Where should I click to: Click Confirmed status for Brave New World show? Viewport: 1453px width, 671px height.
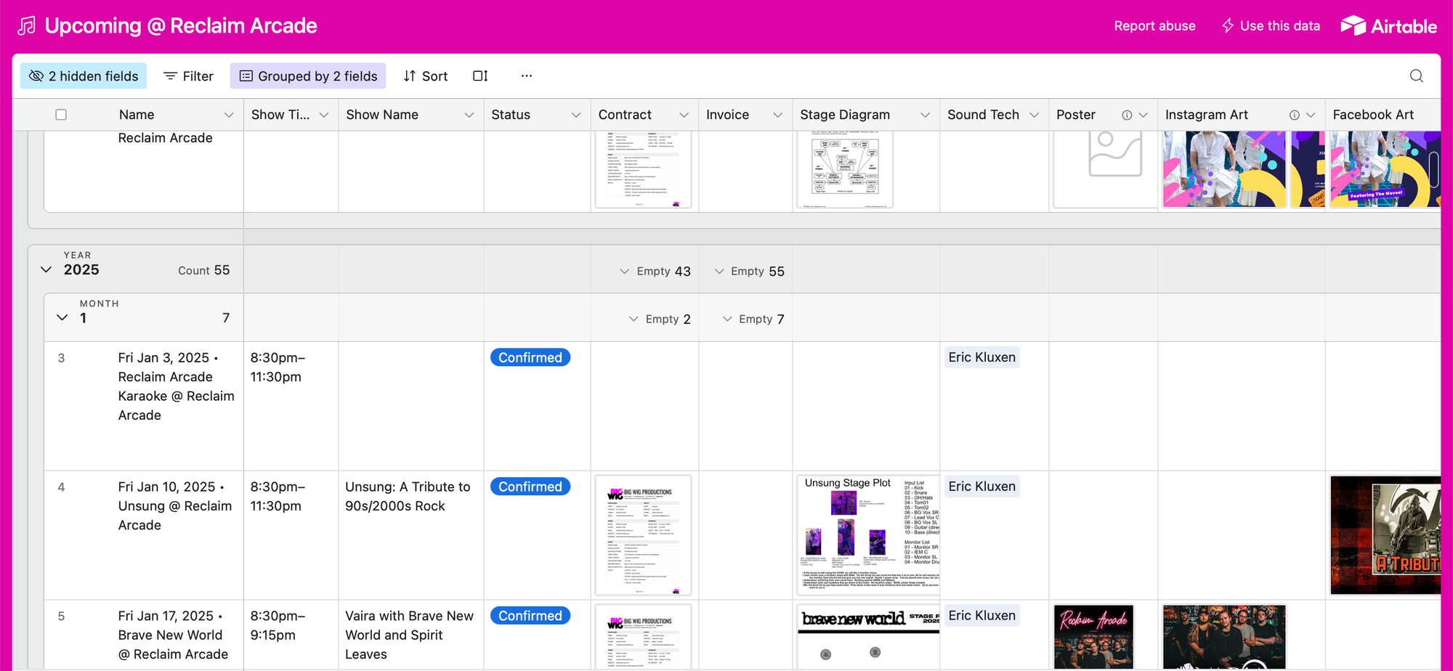530,616
